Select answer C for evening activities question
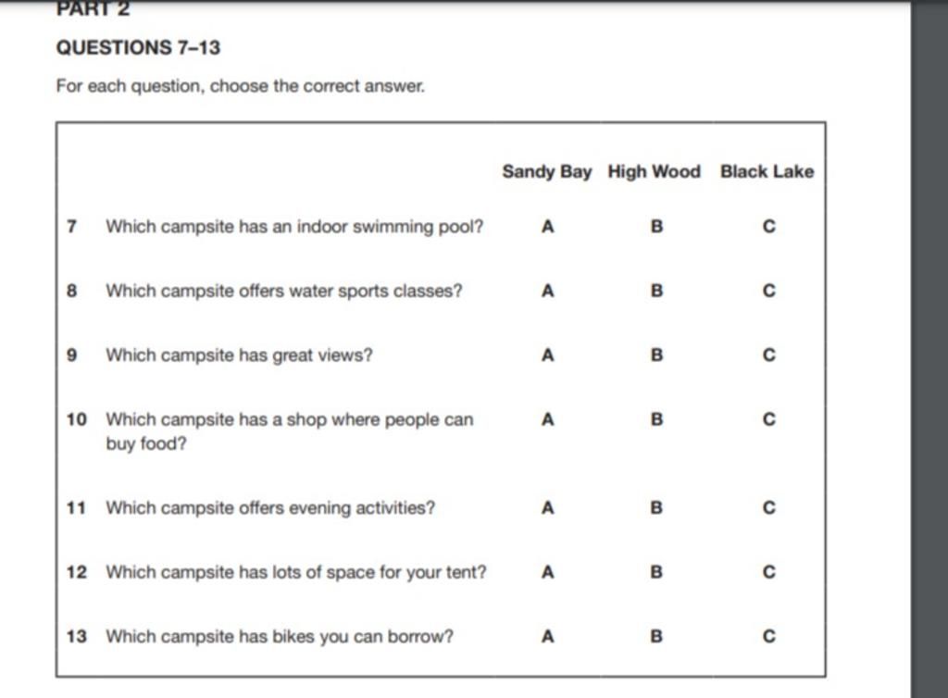The image size is (948, 698). coord(768,507)
